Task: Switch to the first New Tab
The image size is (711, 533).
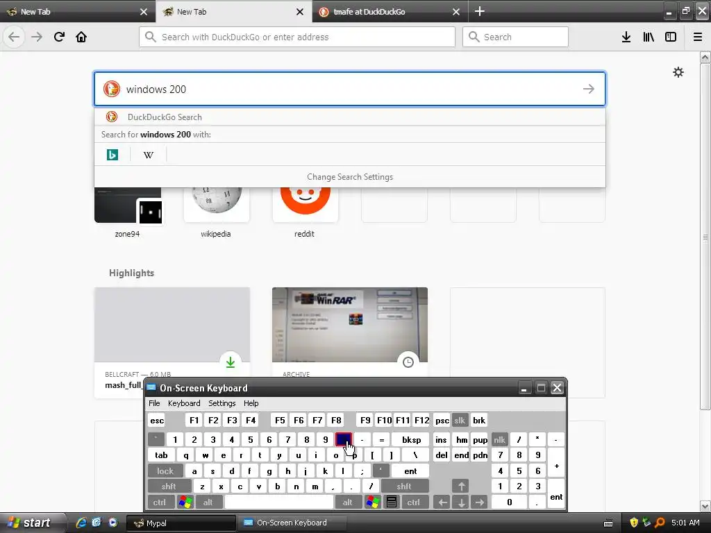Action: (77, 12)
